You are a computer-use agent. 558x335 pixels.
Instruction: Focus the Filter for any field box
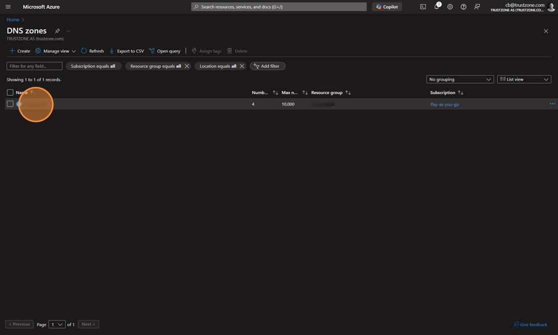point(34,66)
